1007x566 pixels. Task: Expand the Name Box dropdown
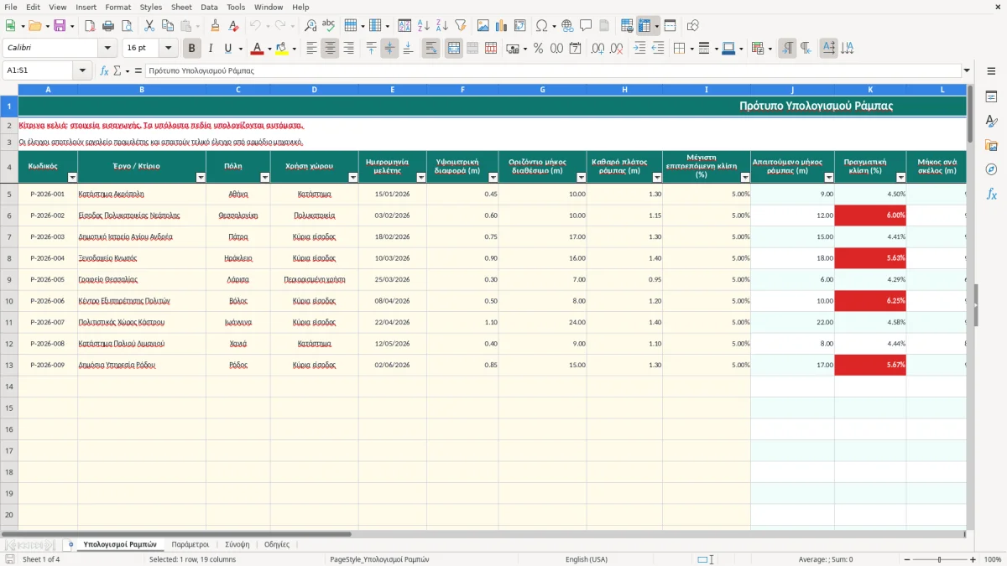tap(82, 70)
